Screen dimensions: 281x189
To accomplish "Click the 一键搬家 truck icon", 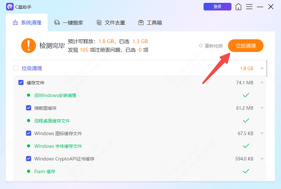I will pos(57,22).
